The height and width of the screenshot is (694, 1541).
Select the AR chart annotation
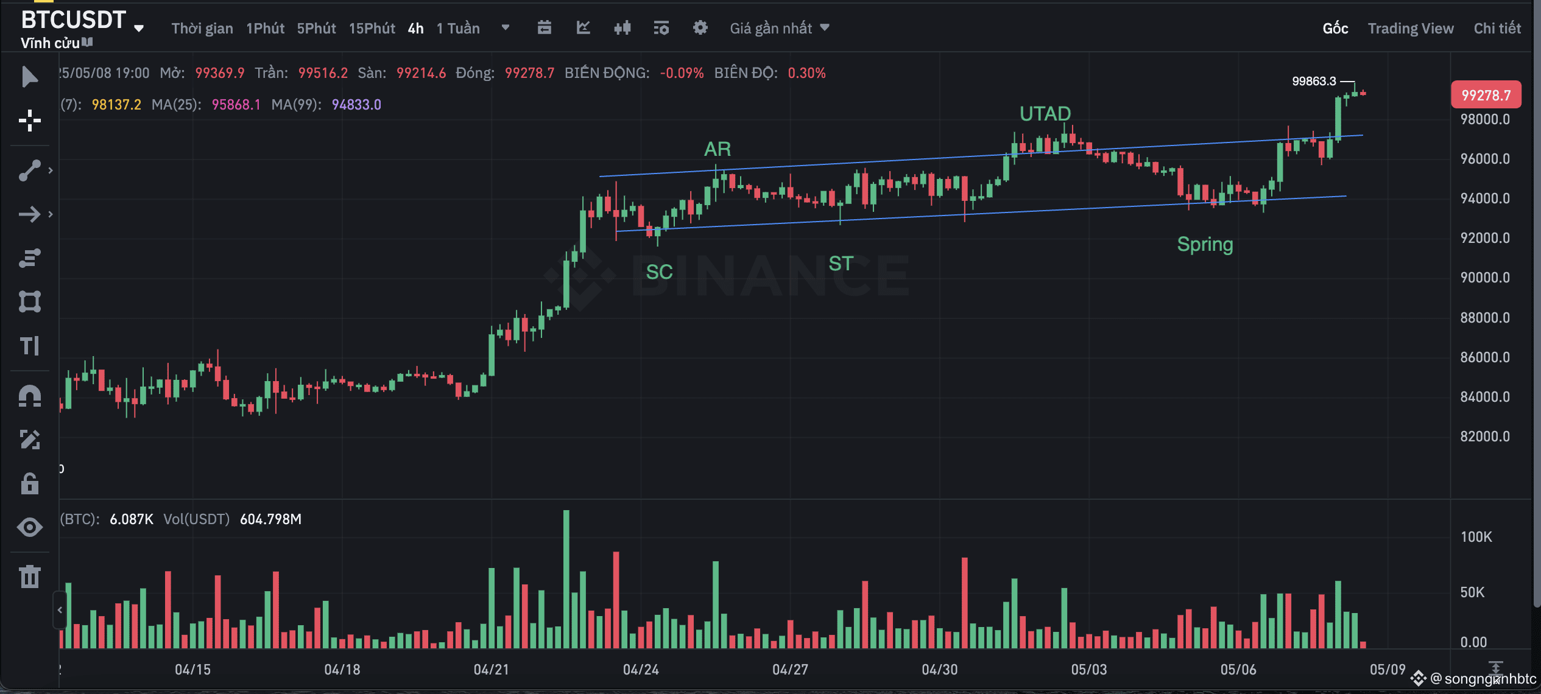click(x=718, y=149)
